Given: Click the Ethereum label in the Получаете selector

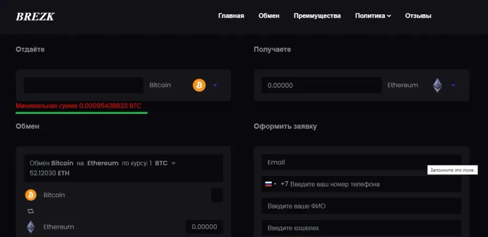Looking at the screenshot, I should click(x=403, y=85).
